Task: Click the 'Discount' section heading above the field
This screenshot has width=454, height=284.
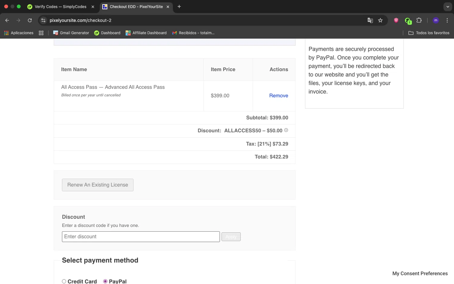Action: (74, 217)
